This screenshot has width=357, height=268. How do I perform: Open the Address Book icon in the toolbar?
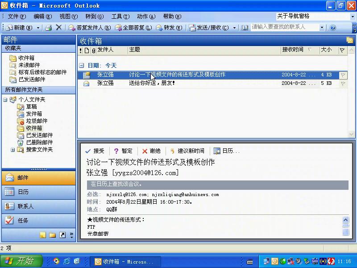pos(245,28)
